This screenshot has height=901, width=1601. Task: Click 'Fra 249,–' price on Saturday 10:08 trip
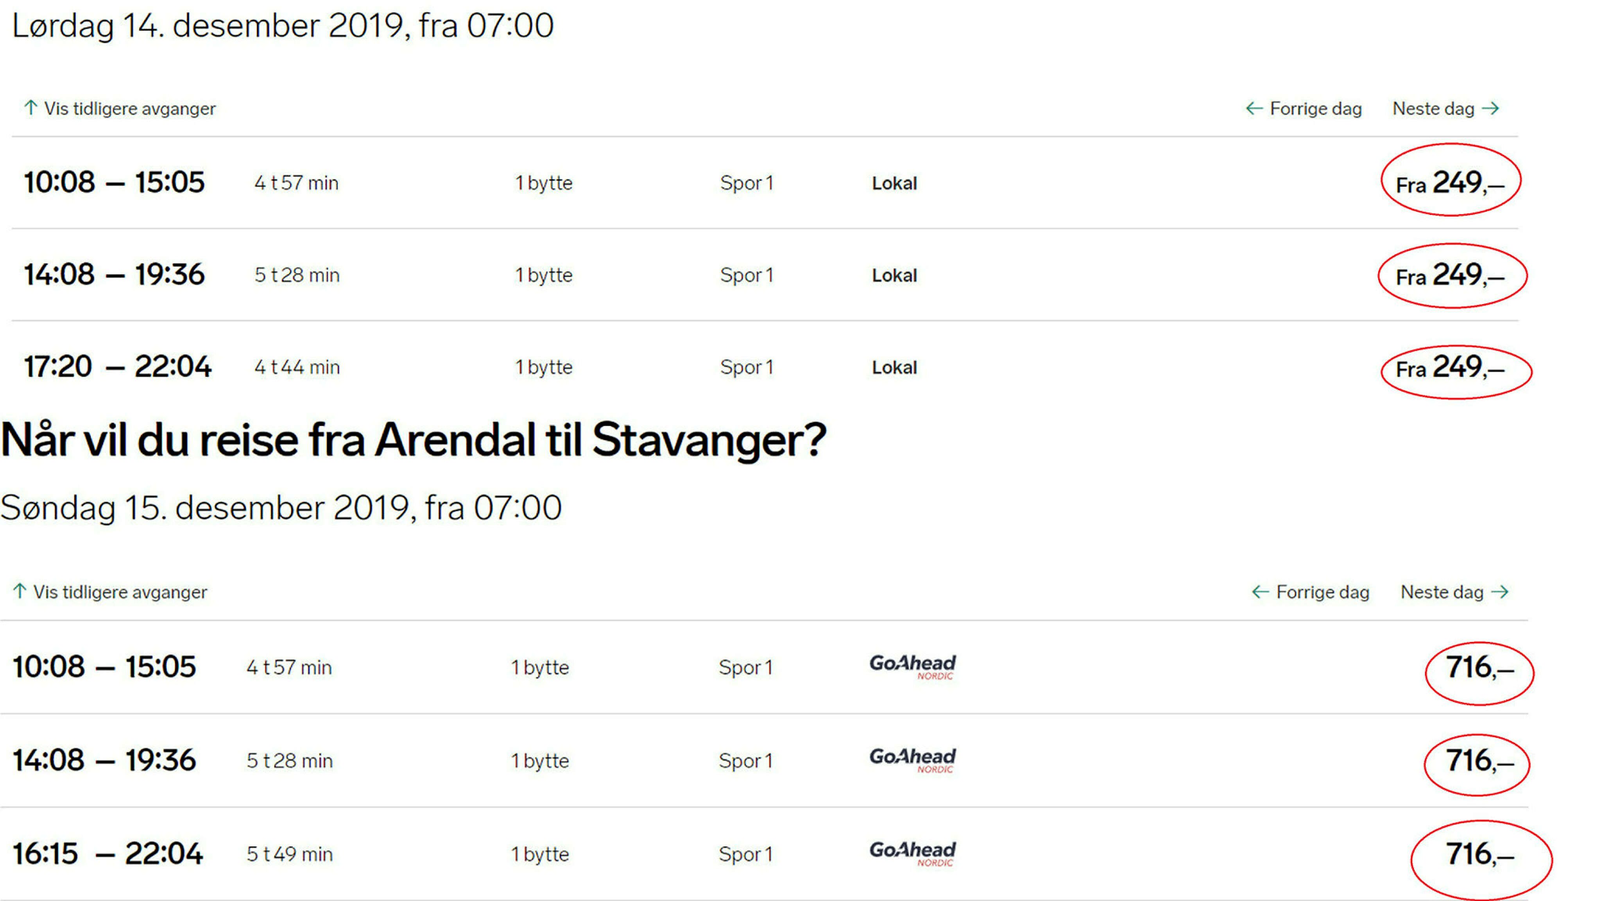point(1449,183)
